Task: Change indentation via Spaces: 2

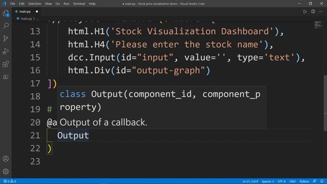Action: 268,181
